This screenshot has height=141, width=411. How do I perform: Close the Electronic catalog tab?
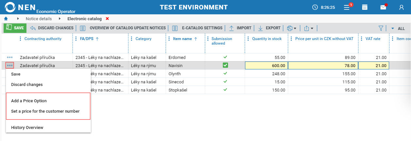point(107,19)
